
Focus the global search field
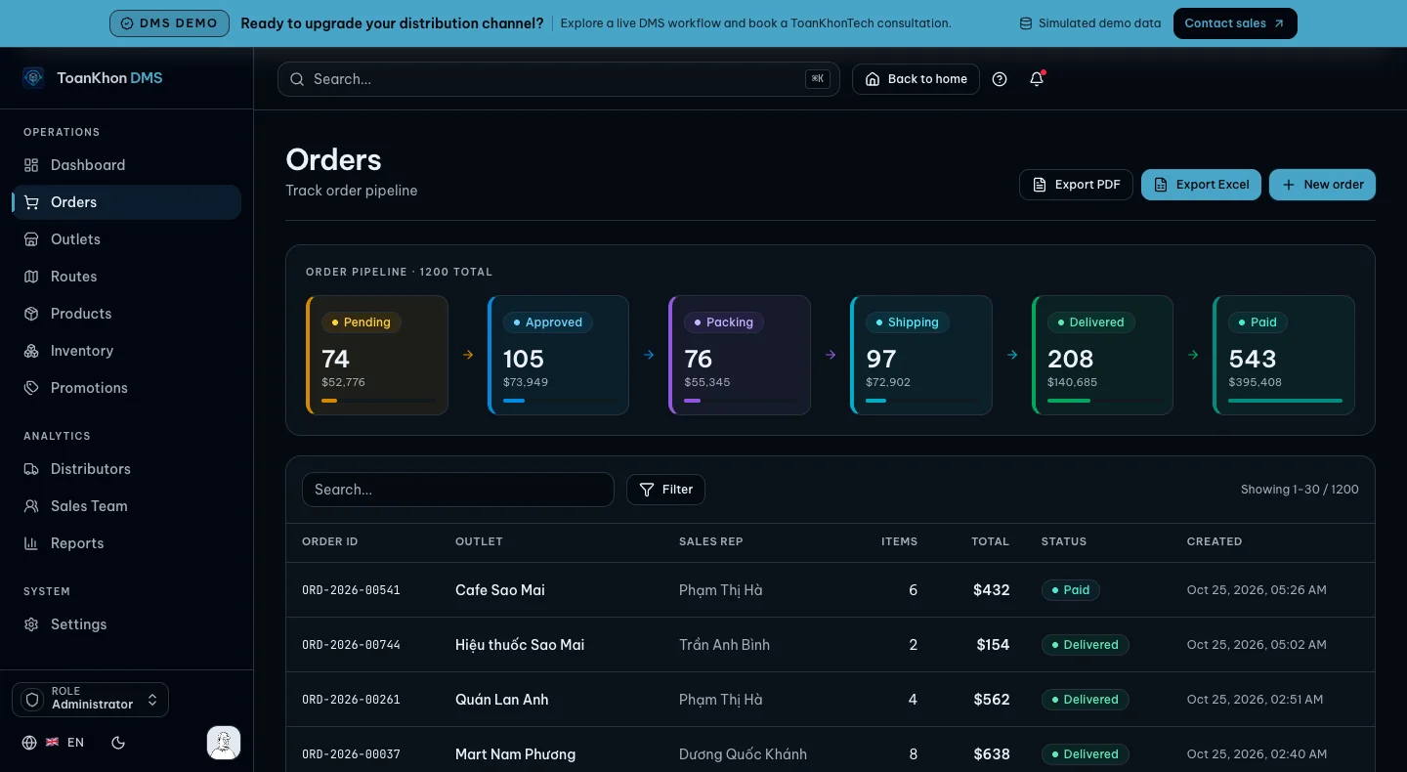coord(559,79)
